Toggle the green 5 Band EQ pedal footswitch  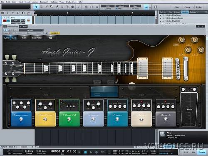click(x=69, y=119)
